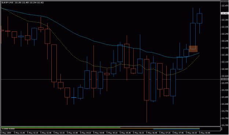Click the '5 May 06:45' time axis label
This screenshot has height=135, width=229.
pos(152,133)
